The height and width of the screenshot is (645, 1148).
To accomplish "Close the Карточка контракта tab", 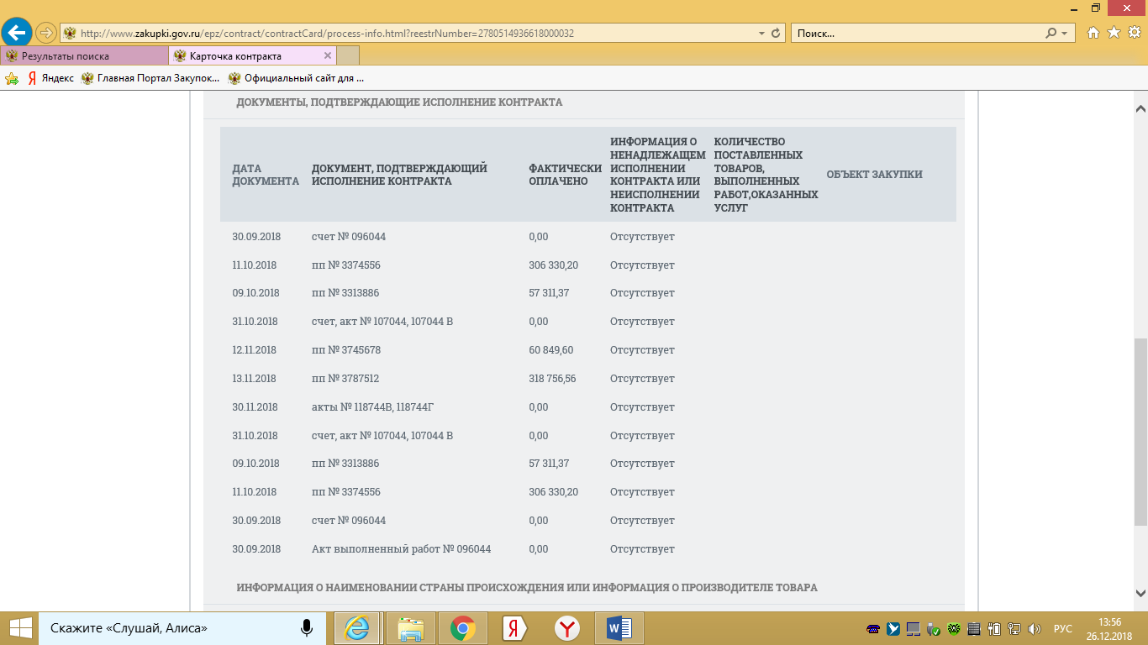I will point(328,56).
